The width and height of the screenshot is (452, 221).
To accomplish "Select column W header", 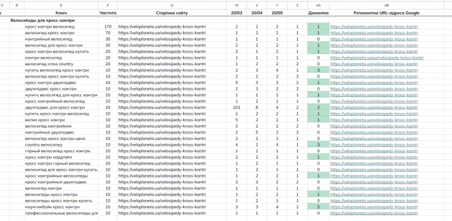I will coord(237,5).
